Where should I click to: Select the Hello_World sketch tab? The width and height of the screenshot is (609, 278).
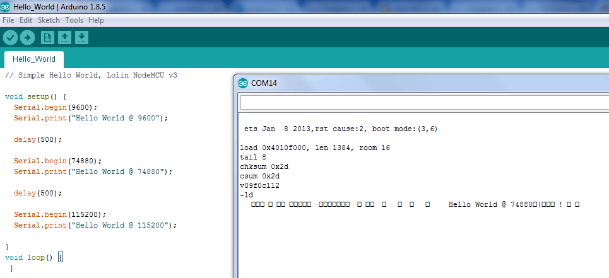pos(34,59)
